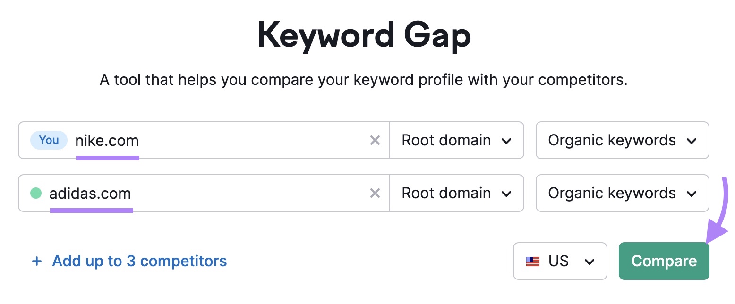Open the Root domain dropdown for nike.com
Screen dimensions: 735x304
pos(456,140)
